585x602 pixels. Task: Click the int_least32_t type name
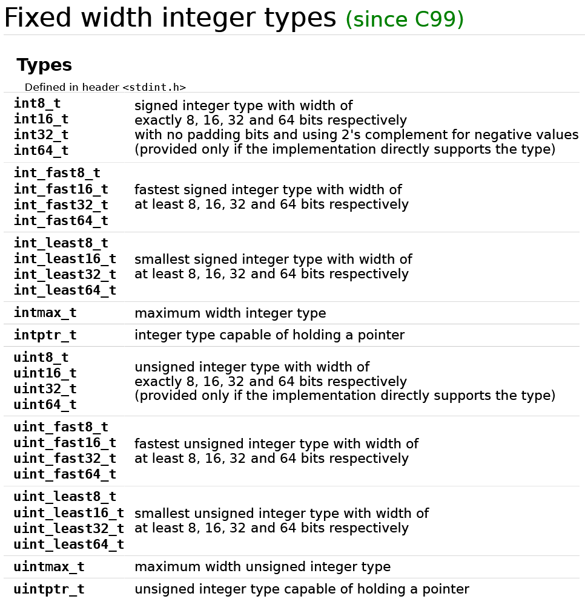point(65,275)
